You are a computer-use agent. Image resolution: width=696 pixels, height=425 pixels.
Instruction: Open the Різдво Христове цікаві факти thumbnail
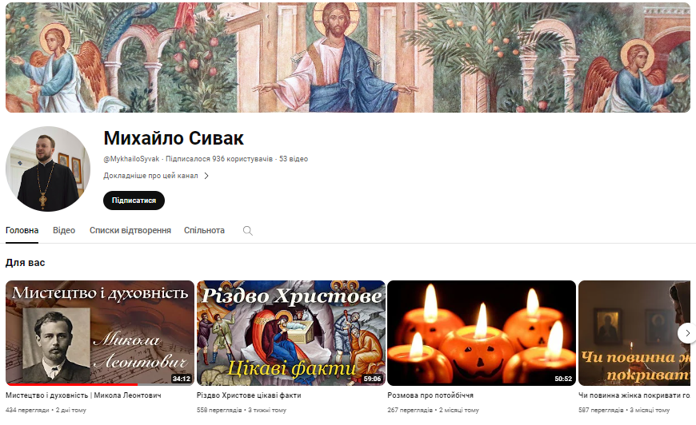[290, 333]
